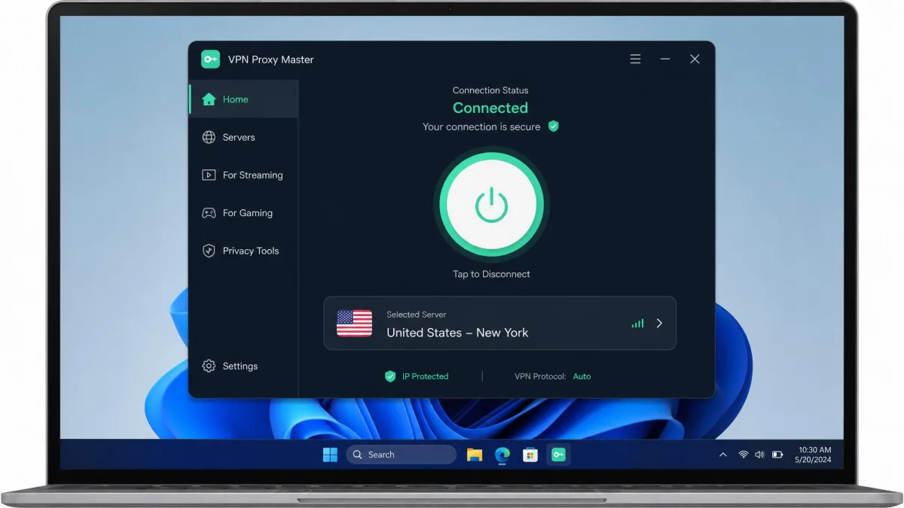Click the secure connection shield checkmark
Screen dimensions: 904x508
coord(554,126)
